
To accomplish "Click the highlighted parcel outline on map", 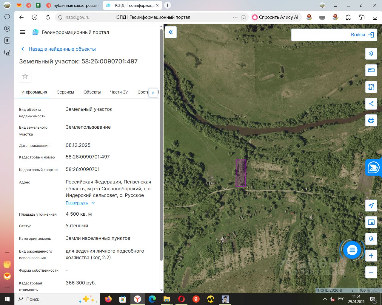I will click(x=241, y=173).
